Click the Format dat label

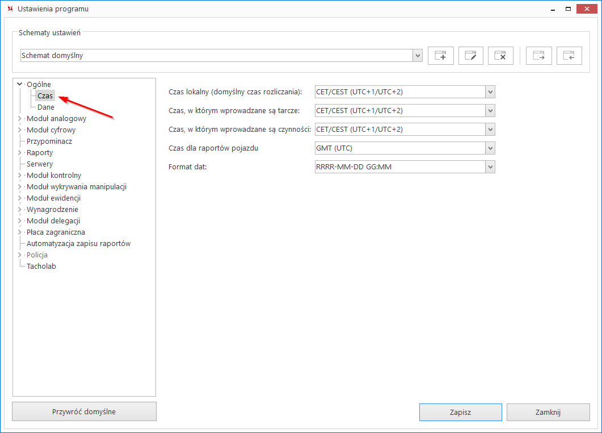[x=187, y=167]
